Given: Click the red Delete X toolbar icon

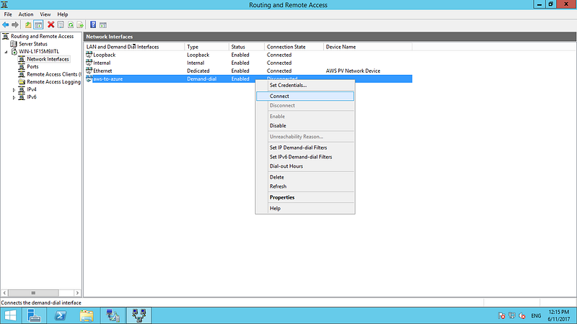Looking at the screenshot, I should pos(50,24).
